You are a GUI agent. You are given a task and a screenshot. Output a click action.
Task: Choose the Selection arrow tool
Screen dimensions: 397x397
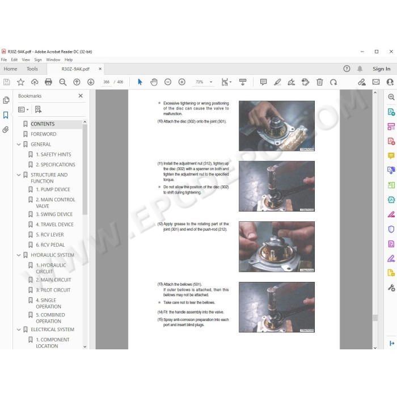pyautogui.click(x=140, y=82)
